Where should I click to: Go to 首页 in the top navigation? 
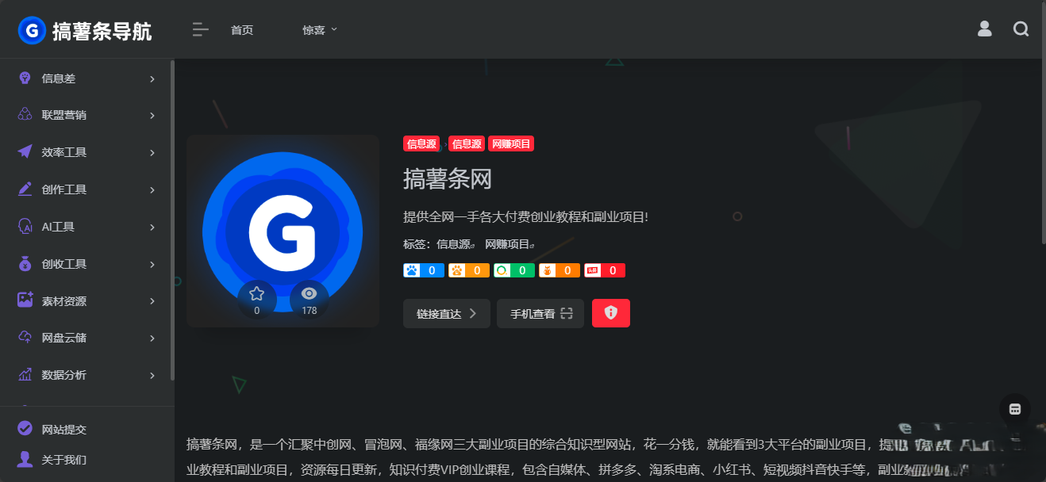click(x=242, y=30)
